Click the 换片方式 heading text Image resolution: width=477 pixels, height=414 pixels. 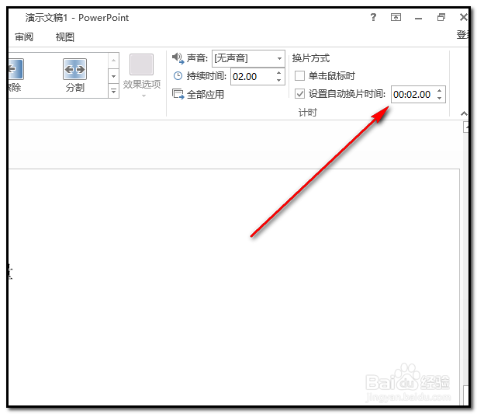coord(310,58)
